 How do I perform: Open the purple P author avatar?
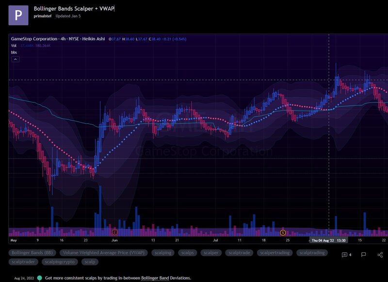pos(18,16)
